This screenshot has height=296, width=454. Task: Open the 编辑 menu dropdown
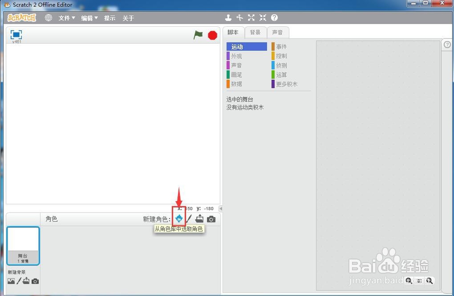(88, 18)
